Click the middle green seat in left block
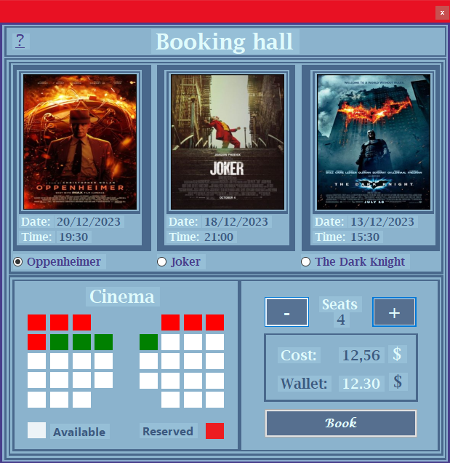 (x=81, y=342)
